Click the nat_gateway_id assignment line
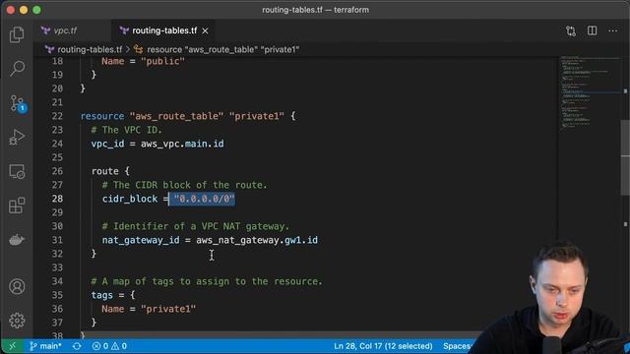This screenshot has height=354, width=630. point(210,240)
